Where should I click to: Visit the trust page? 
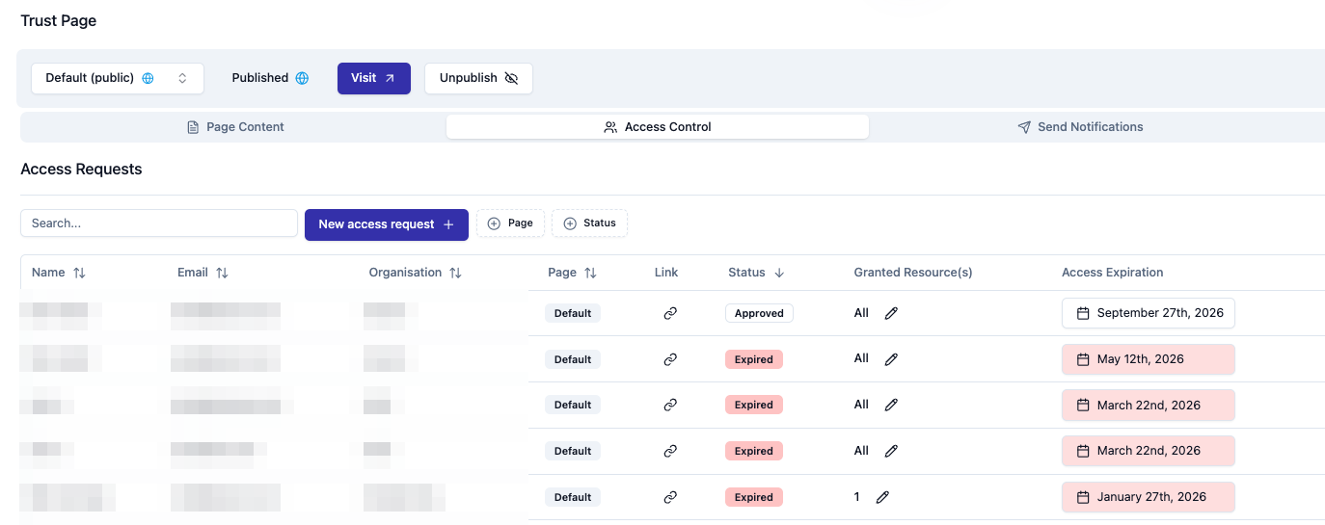374,78
